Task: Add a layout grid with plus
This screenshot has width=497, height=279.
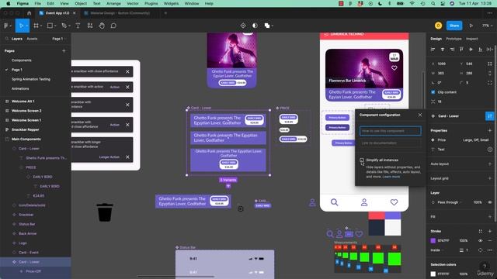Action: pos(490,178)
